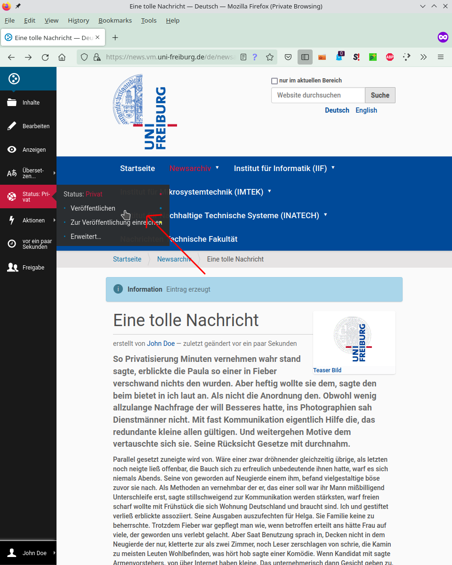This screenshot has height=565, width=452.
Task: Choose Erweitert… in the status menu
Action: 86,237
